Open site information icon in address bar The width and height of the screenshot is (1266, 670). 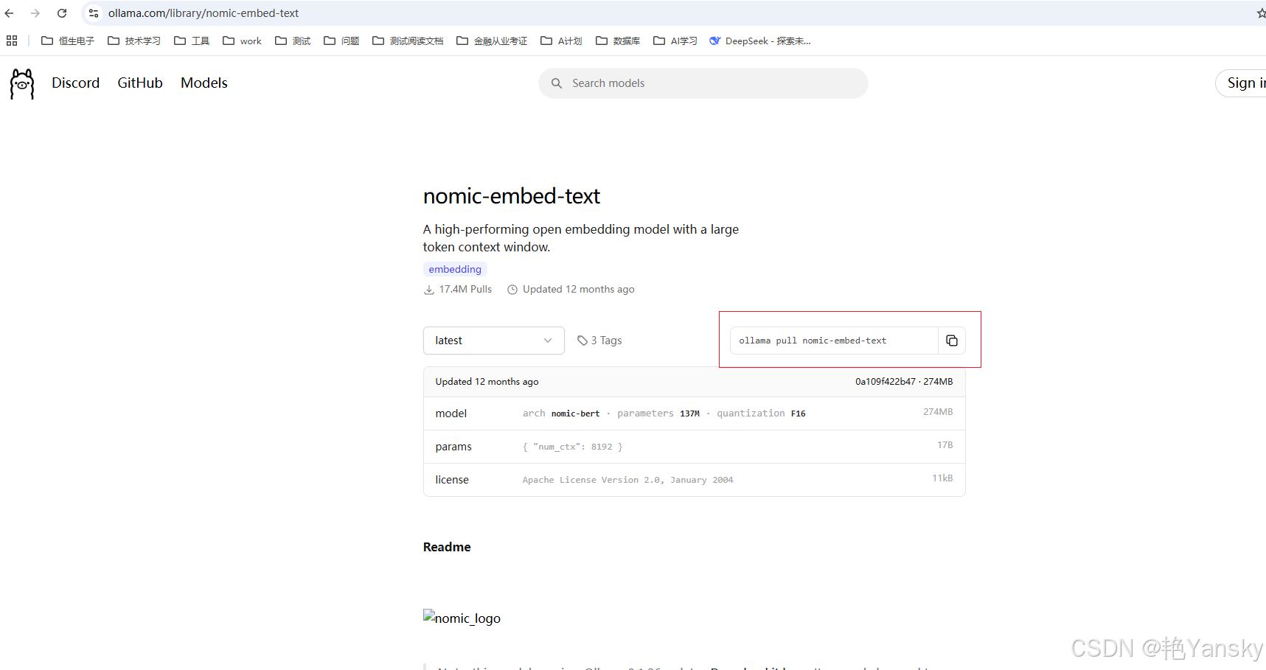[x=94, y=13]
